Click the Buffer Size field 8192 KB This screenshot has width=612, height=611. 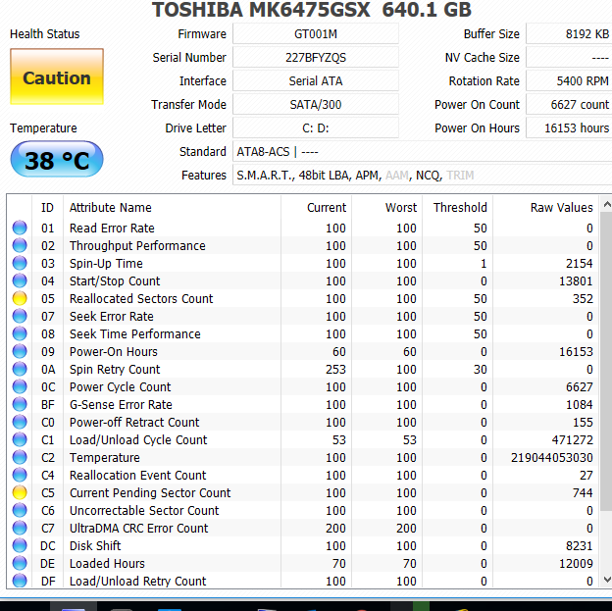pyautogui.click(x=569, y=34)
